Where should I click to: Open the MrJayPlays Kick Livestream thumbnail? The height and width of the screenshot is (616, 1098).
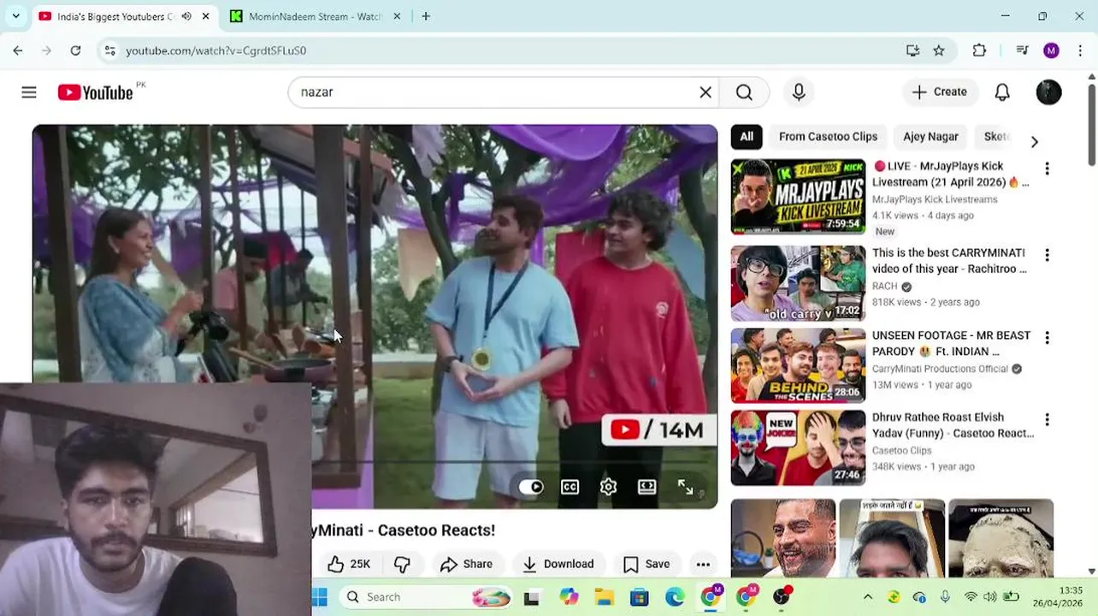click(x=798, y=197)
